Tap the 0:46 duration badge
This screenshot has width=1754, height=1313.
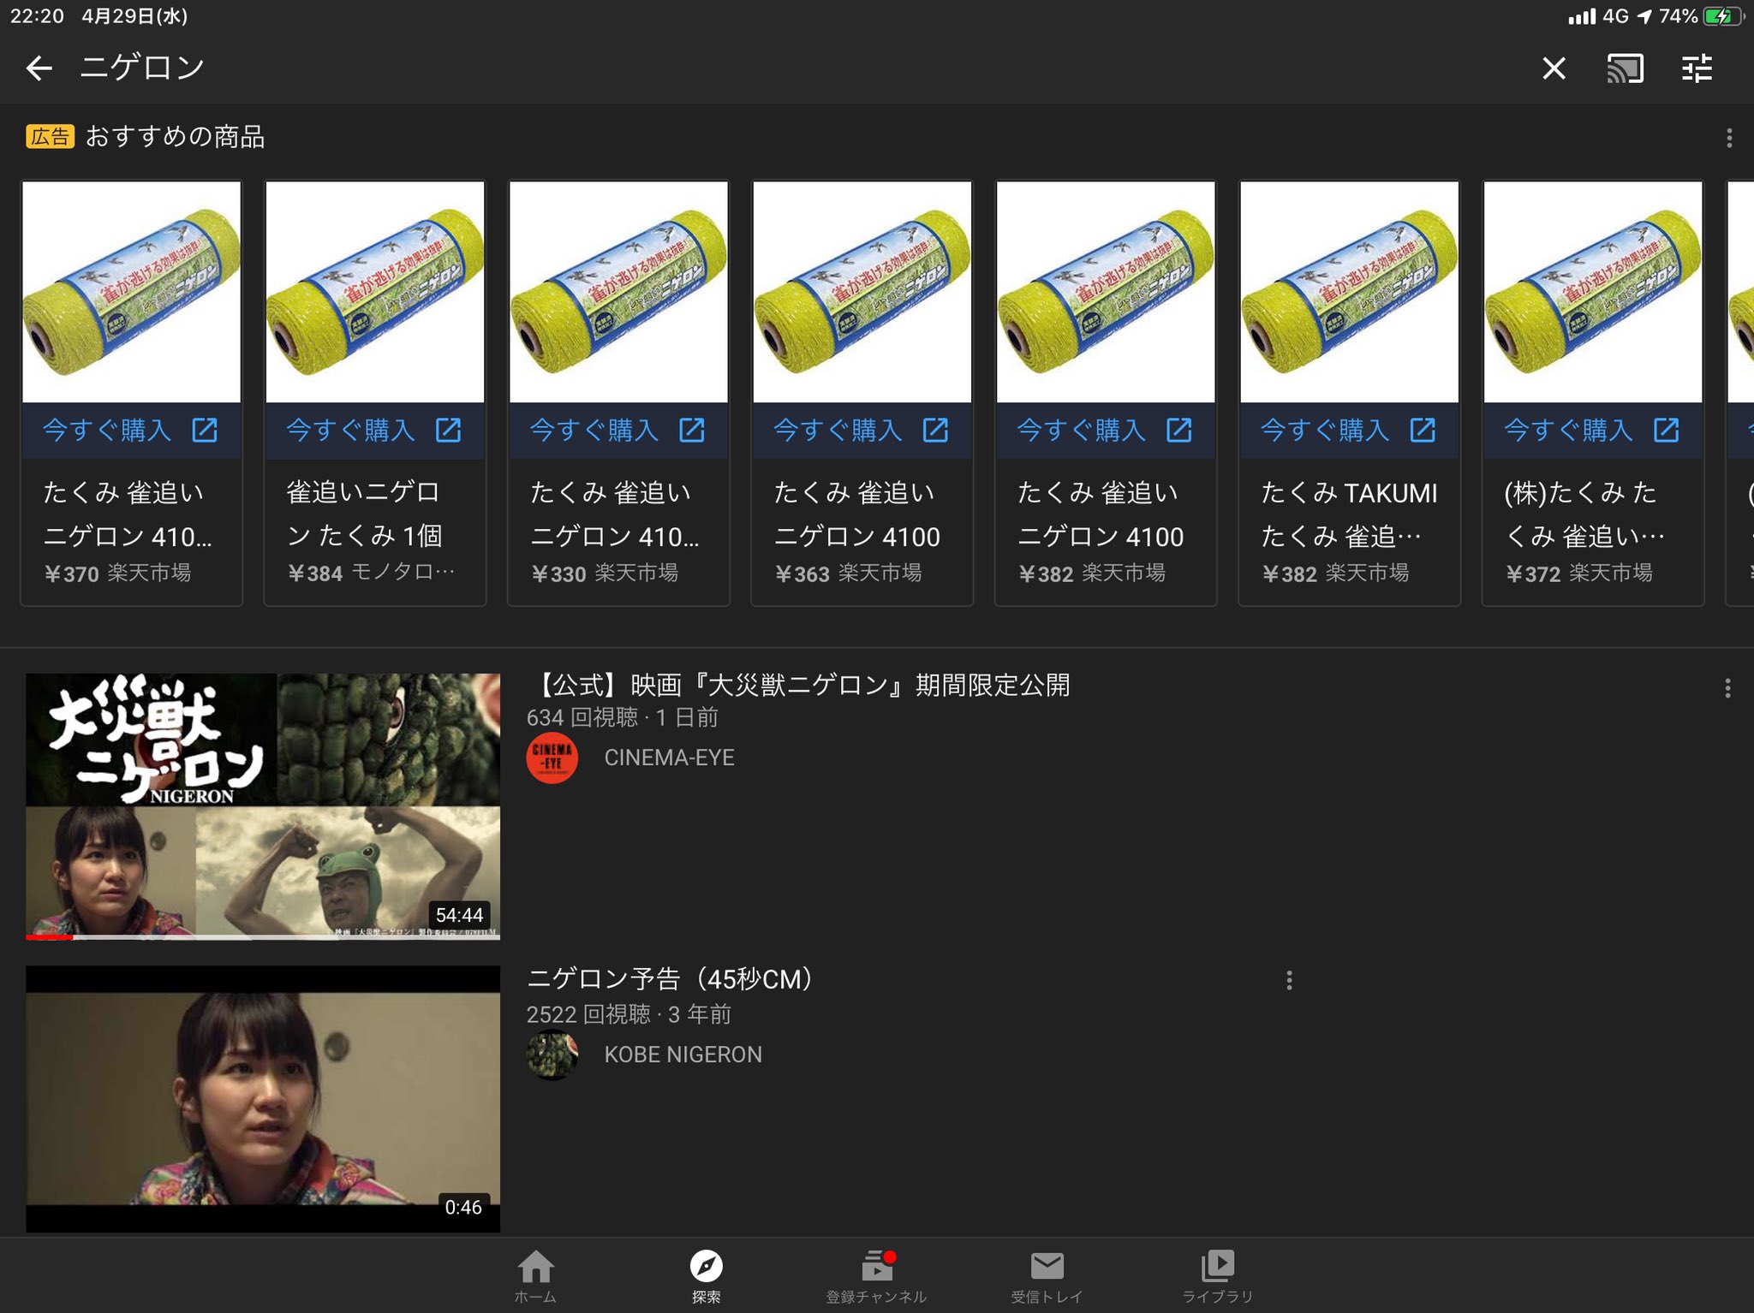tap(462, 1207)
